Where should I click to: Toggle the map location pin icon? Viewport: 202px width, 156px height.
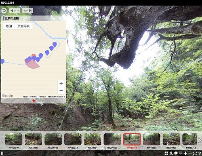(x=171, y=153)
